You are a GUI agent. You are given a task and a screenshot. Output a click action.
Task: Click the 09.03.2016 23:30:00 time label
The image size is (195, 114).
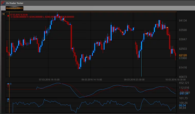(134, 80)
